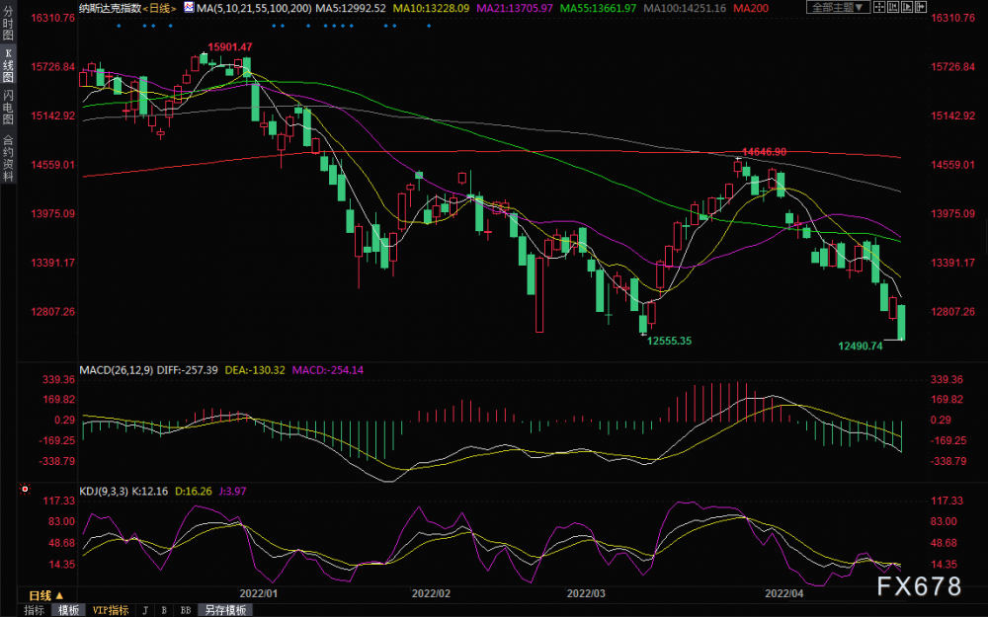Click the jump-to-start chart icon
This screenshot has height=617, width=988.
point(893,7)
